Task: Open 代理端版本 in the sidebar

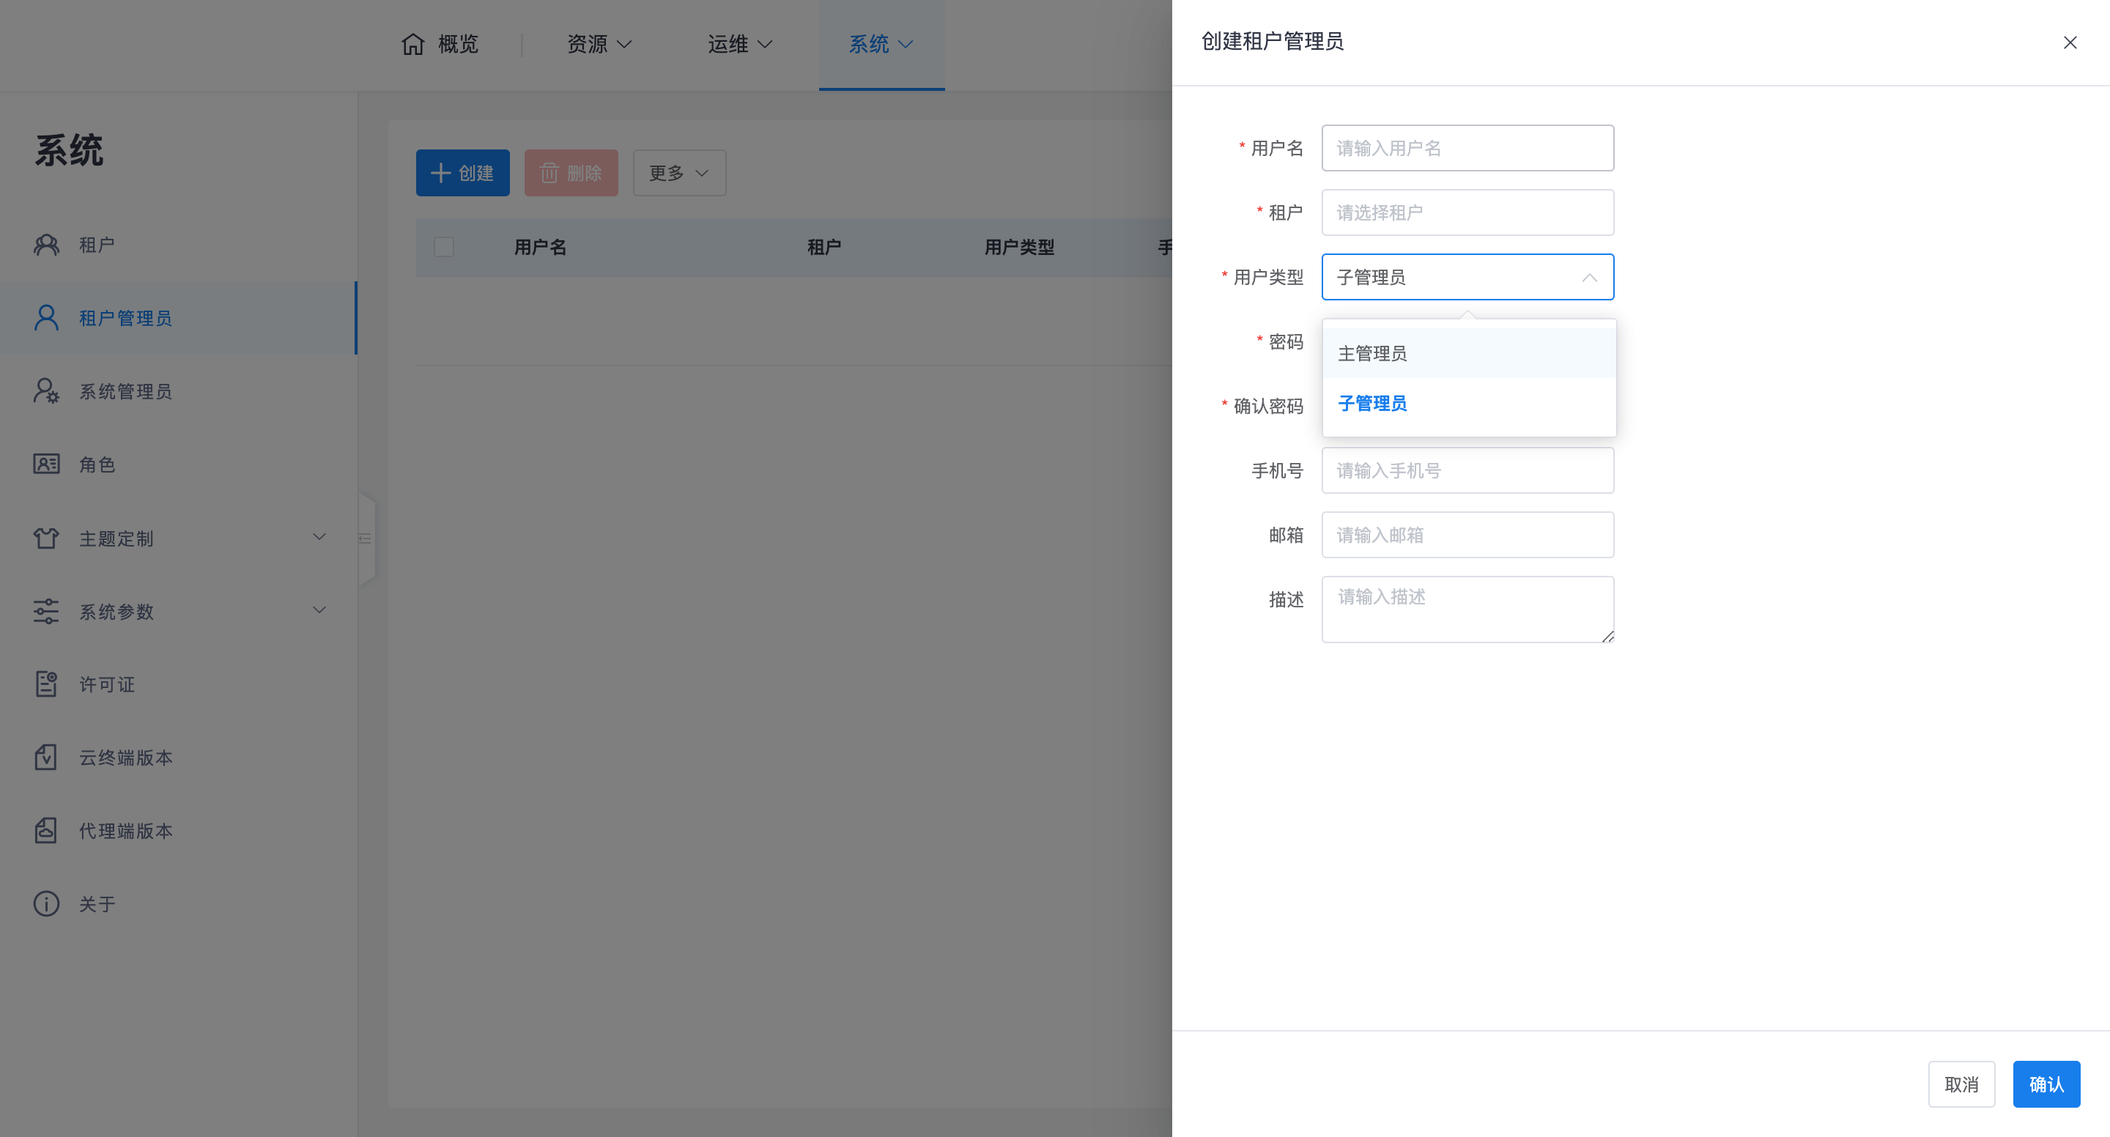Action: [179, 831]
